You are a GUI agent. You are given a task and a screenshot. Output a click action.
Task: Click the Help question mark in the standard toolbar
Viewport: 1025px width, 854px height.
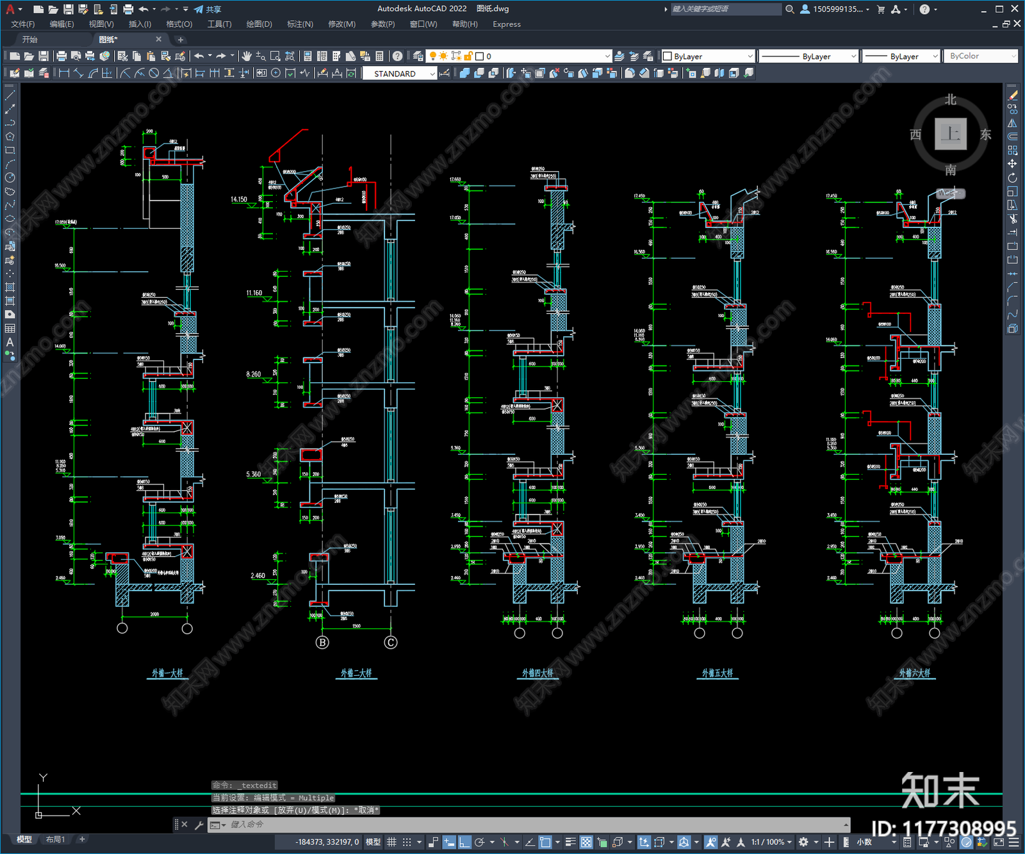point(398,56)
